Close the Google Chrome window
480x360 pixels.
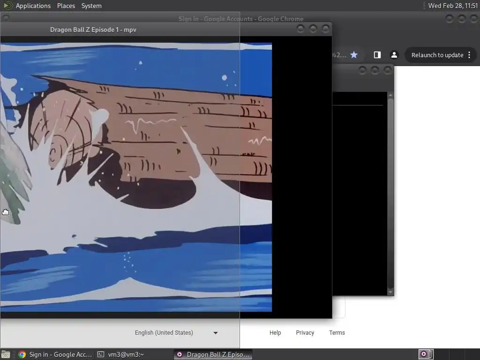(474, 19)
